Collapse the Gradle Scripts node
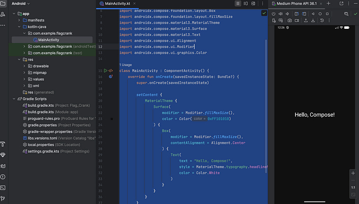Screen dimensions: 359x204 click(14, 99)
